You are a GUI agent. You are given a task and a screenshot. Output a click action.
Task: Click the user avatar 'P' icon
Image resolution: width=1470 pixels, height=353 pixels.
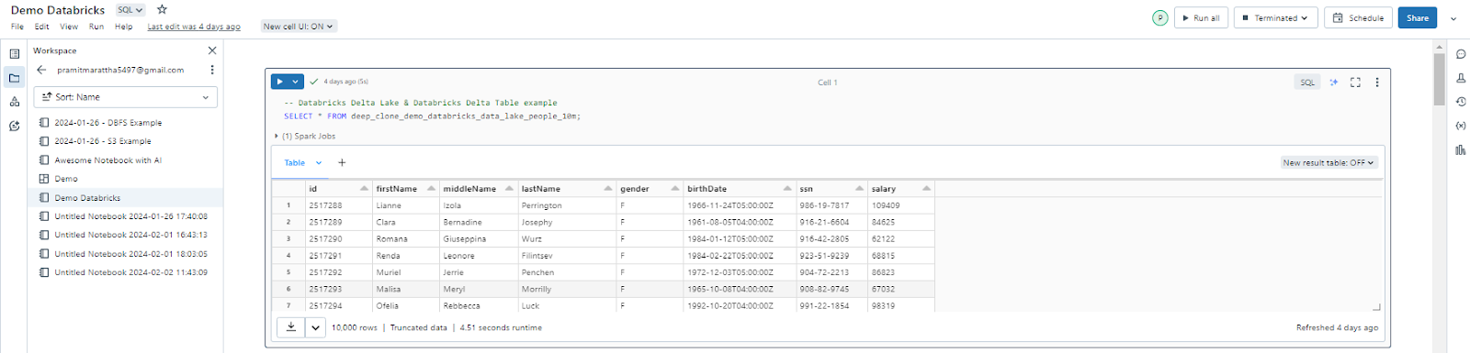click(1160, 17)
